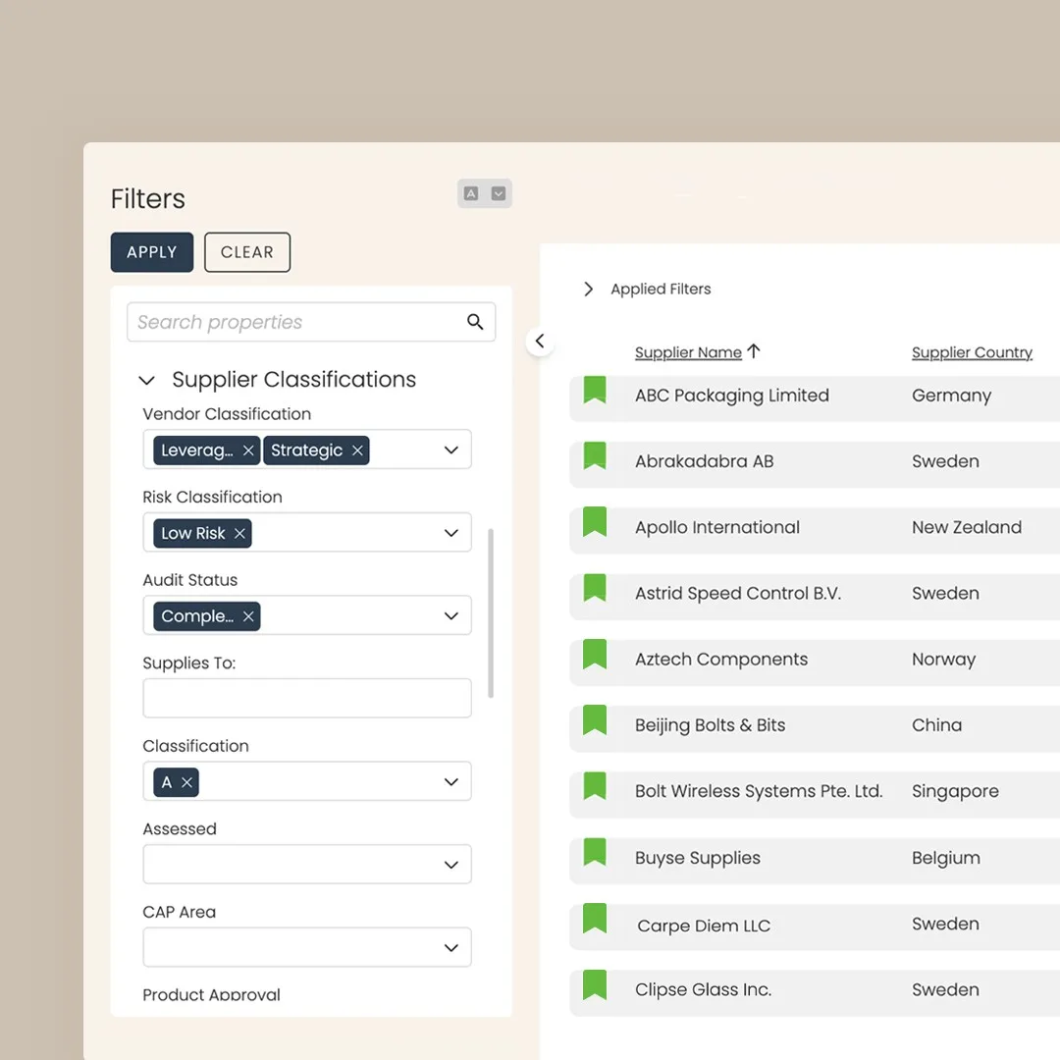Click Carpe Diem LLC green bookmark
The image size is (1060, 1060).
coord(595,918)
